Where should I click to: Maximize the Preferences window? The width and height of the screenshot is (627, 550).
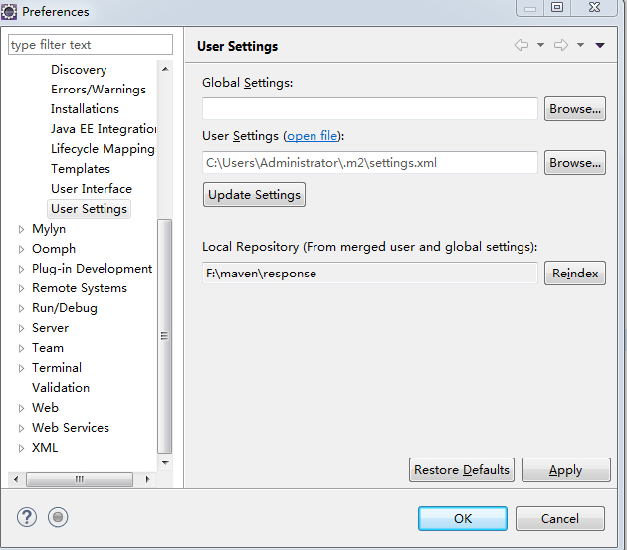click(557, 8)
